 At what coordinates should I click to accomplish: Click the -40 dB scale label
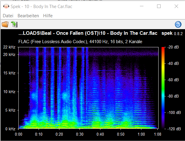coord(173,63)
